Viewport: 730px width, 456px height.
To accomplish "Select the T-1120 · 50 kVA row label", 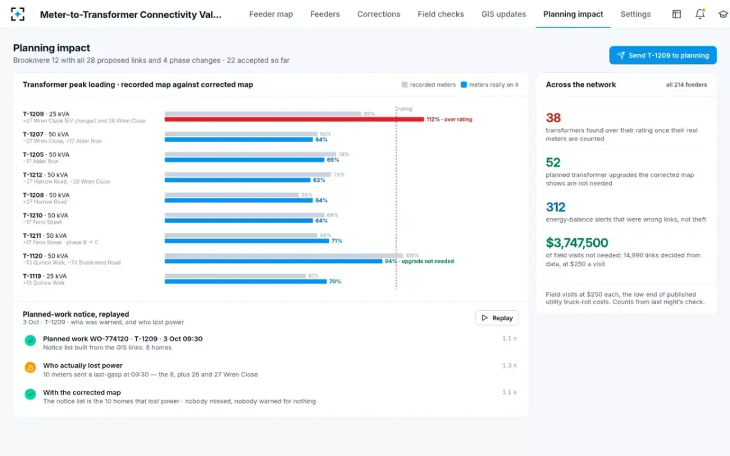I will point(46,256).
